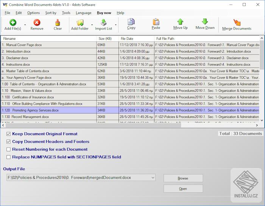The width and height of the screenshot is (265, 206).
Task: Open the Options menu
Action: (33, 13)
